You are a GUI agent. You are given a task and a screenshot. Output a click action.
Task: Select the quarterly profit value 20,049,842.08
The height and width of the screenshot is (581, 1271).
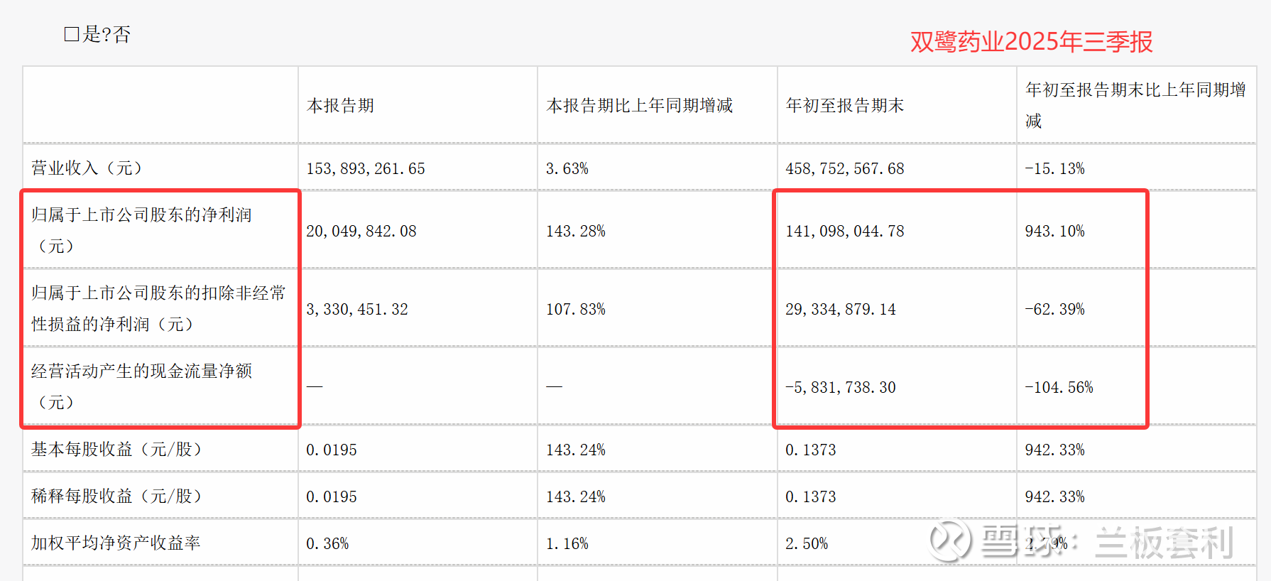click(361, 232)
